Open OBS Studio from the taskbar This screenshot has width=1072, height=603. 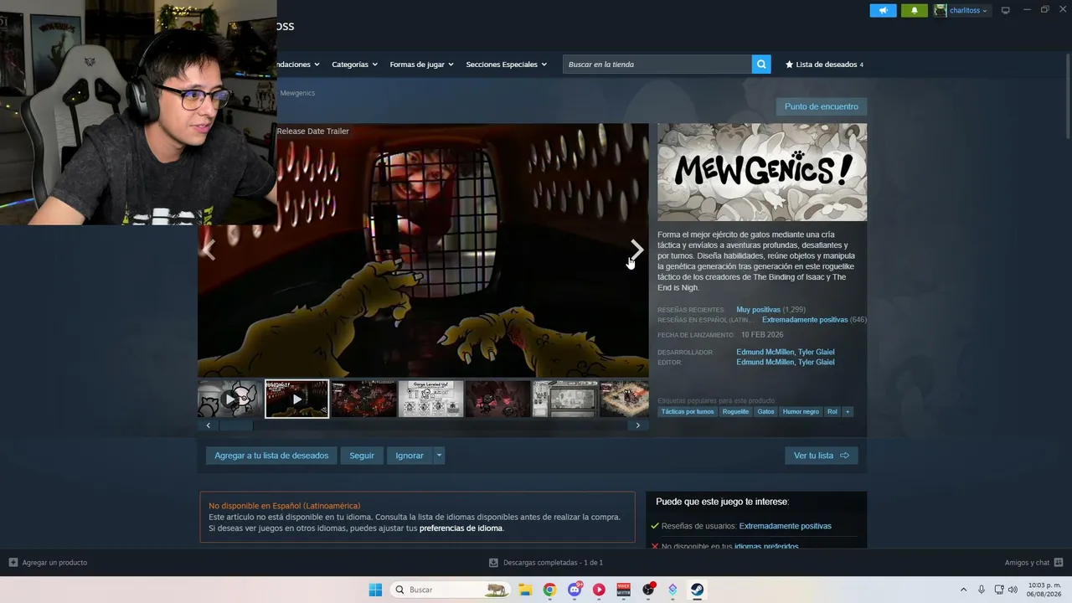click(x=648, y=590)
